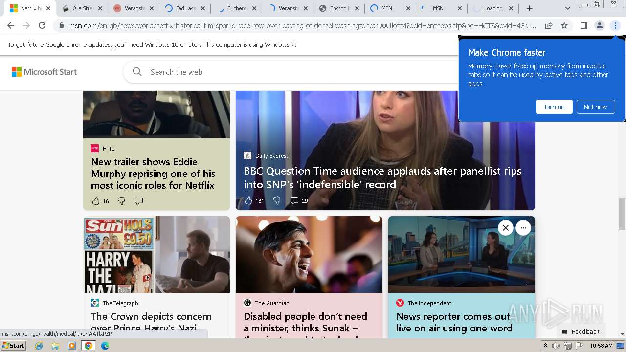The height and width of the screenshot is (352, 626).
Task: Open comments on Eddie Murphy article
Action: (x=139, y=201)
